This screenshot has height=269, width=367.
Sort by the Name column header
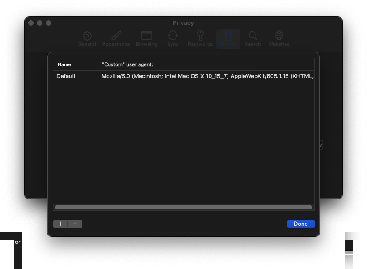[x=75, y=64]
